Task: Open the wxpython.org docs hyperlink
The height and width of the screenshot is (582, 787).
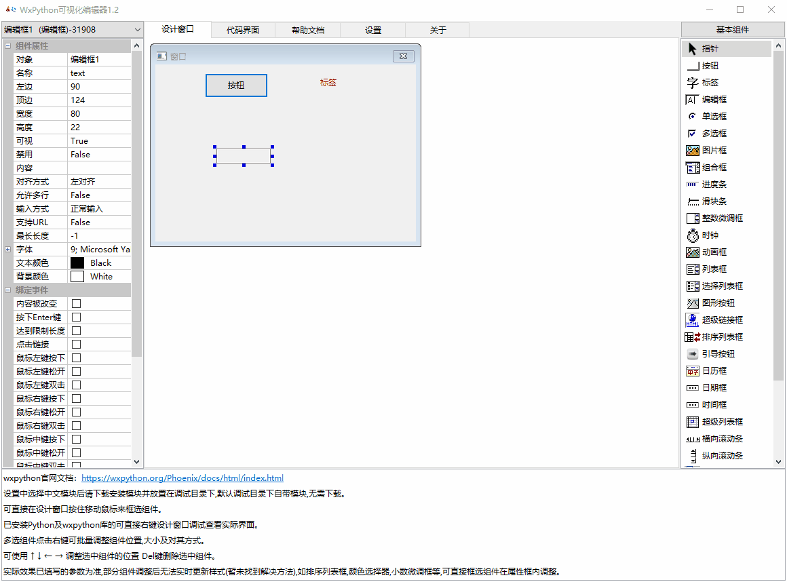Action: 183,478
